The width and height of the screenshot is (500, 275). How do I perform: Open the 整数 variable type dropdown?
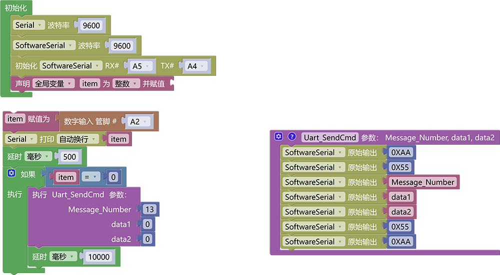(x=126, y=84)
